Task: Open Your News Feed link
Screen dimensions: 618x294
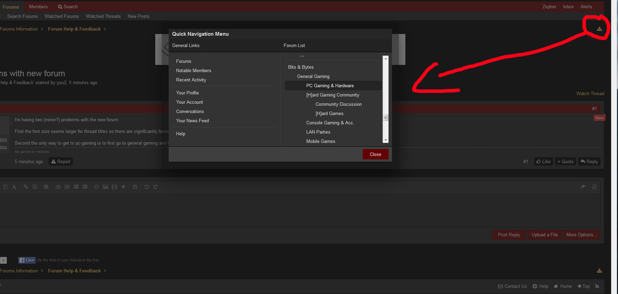Action: pyautogui.click(x=193, y=121)
